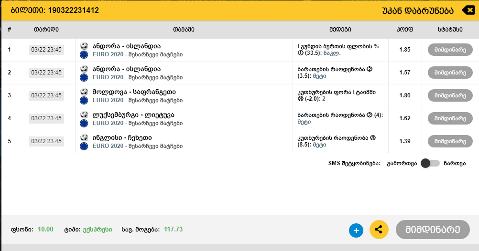Click soccer ball icon in row 2
This screenshot has width=479, height=251.
(84, 69)
